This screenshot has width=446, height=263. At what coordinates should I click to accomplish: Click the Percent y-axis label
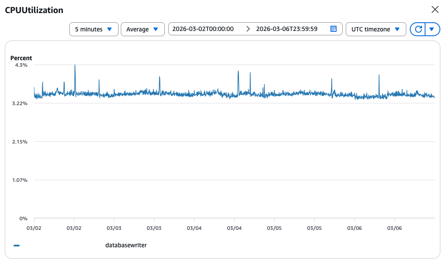(x=21, y=58)
